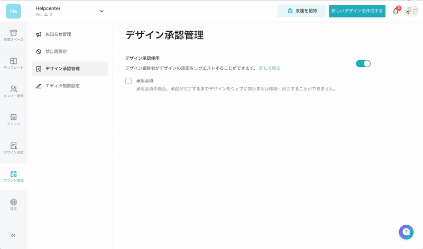Open user profile avatar menu

tap(412, 11)
